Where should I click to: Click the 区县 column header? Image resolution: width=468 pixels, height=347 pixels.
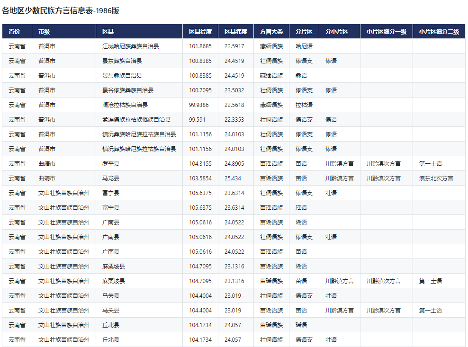139,31
